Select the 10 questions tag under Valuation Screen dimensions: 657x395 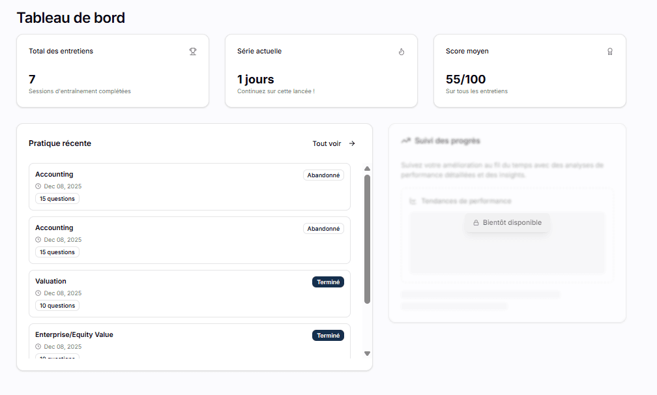pos(57,306)
